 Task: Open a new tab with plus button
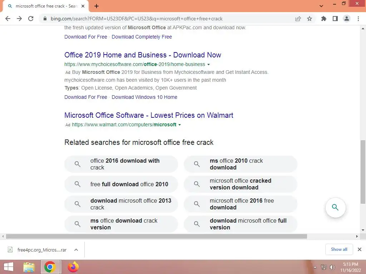(x=97, y=6)
